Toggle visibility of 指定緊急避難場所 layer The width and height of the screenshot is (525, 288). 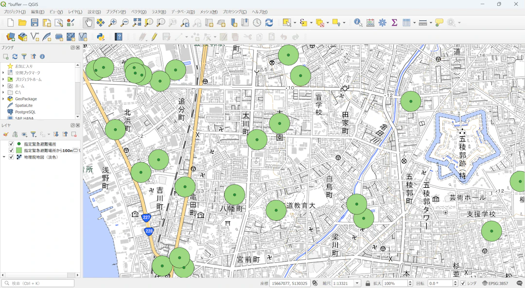click(11, 144)
